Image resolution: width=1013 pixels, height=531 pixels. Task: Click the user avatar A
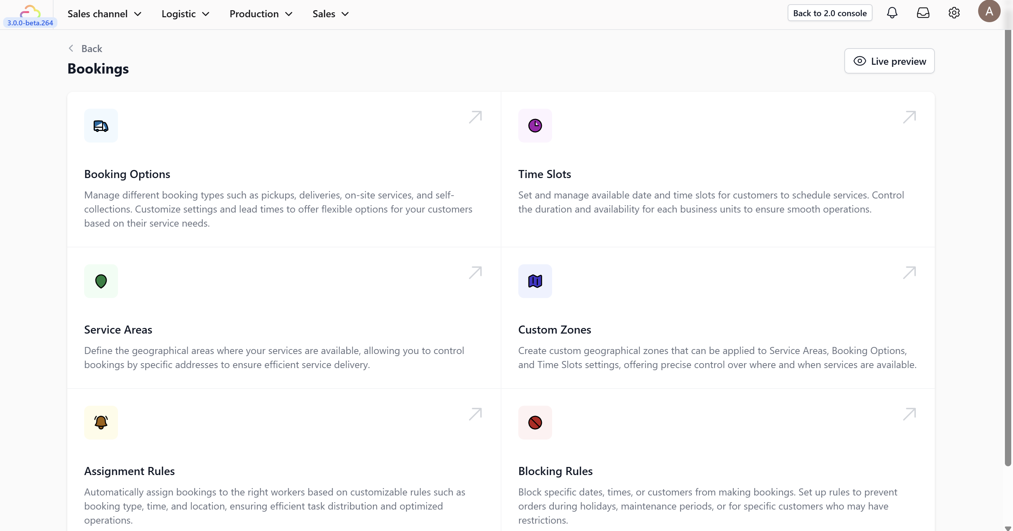click(989, 11)
